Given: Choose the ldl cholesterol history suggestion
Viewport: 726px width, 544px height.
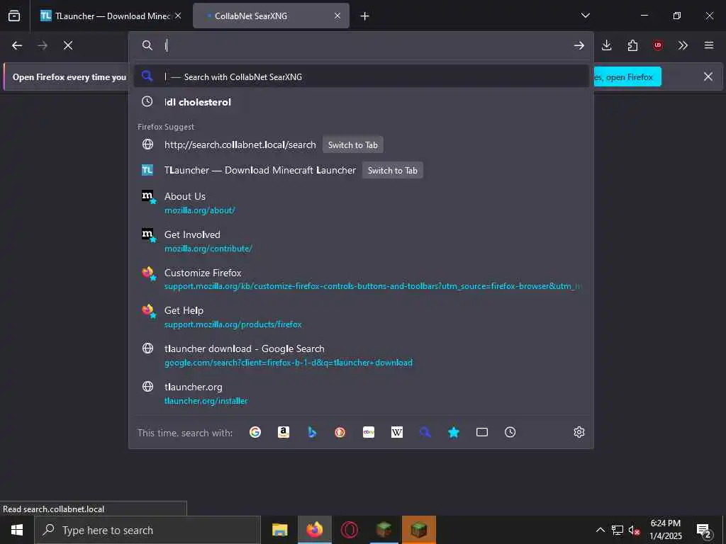Looking at the screenshot, I should click(x=361, y=102).
